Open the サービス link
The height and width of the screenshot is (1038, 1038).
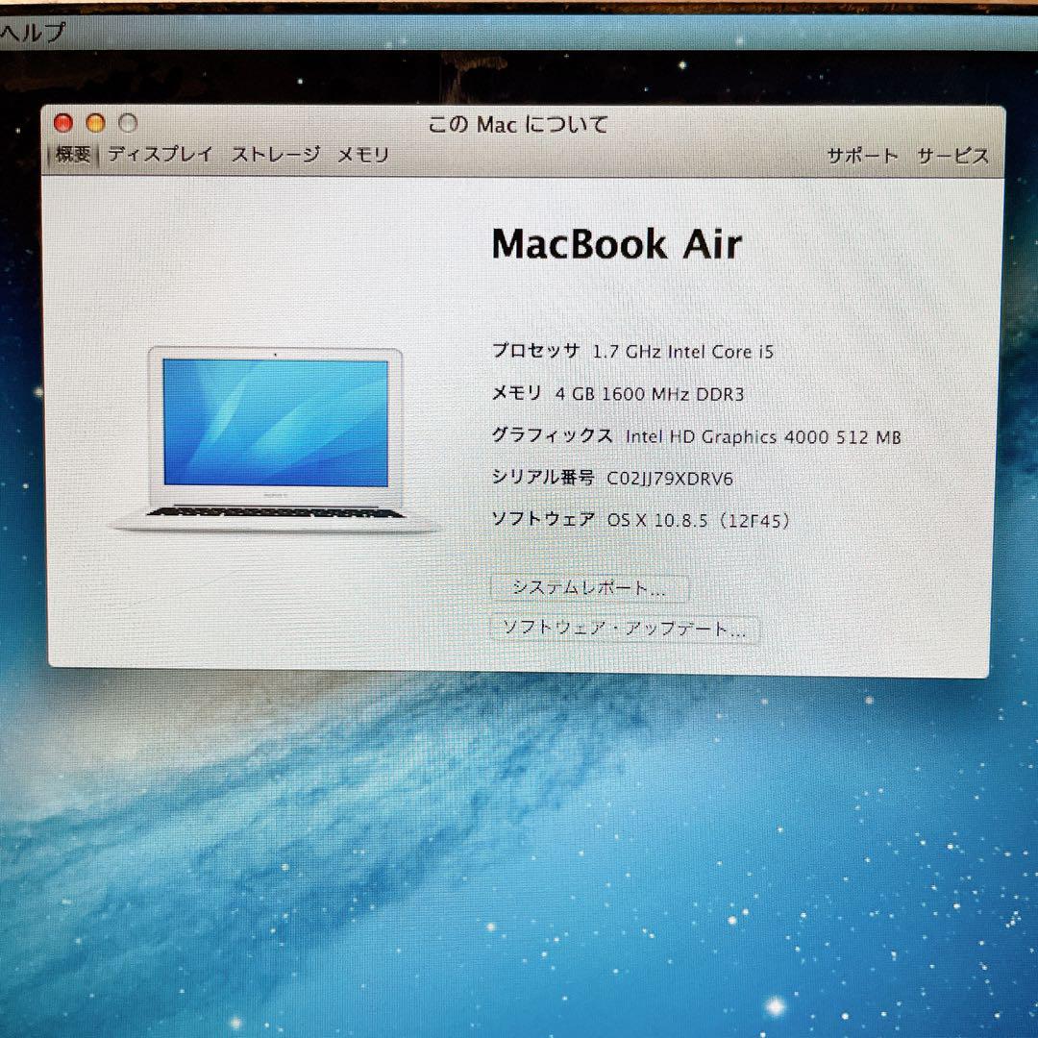953,157
